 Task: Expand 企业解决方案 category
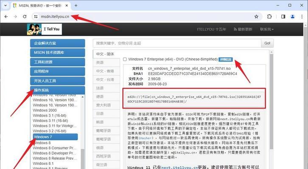coord(58,43)
